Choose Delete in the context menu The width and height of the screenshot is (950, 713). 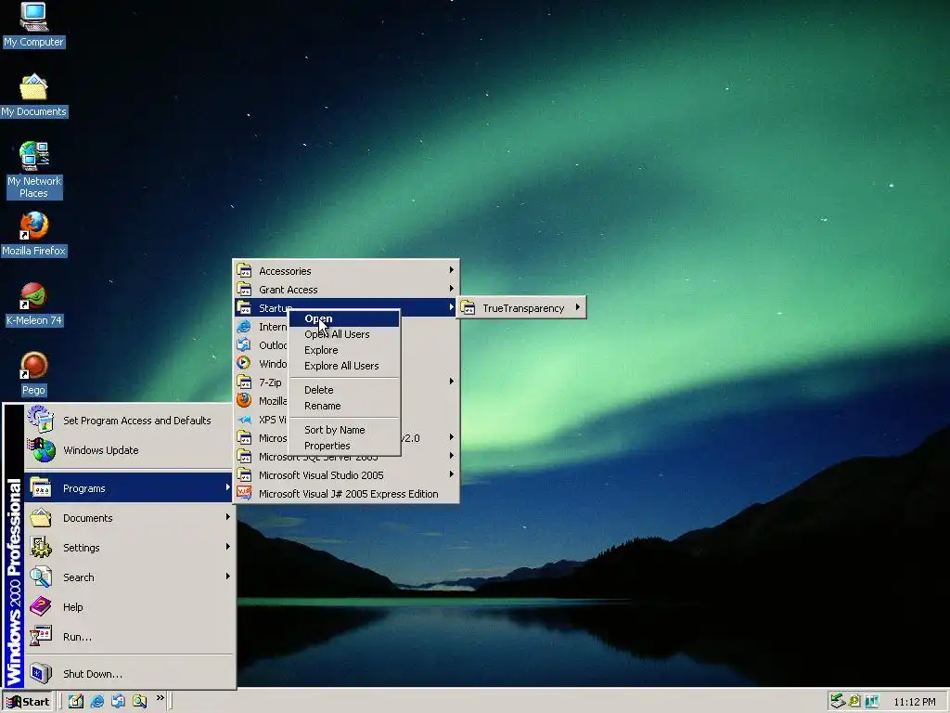pyautogui.click(x=344, y=390)
